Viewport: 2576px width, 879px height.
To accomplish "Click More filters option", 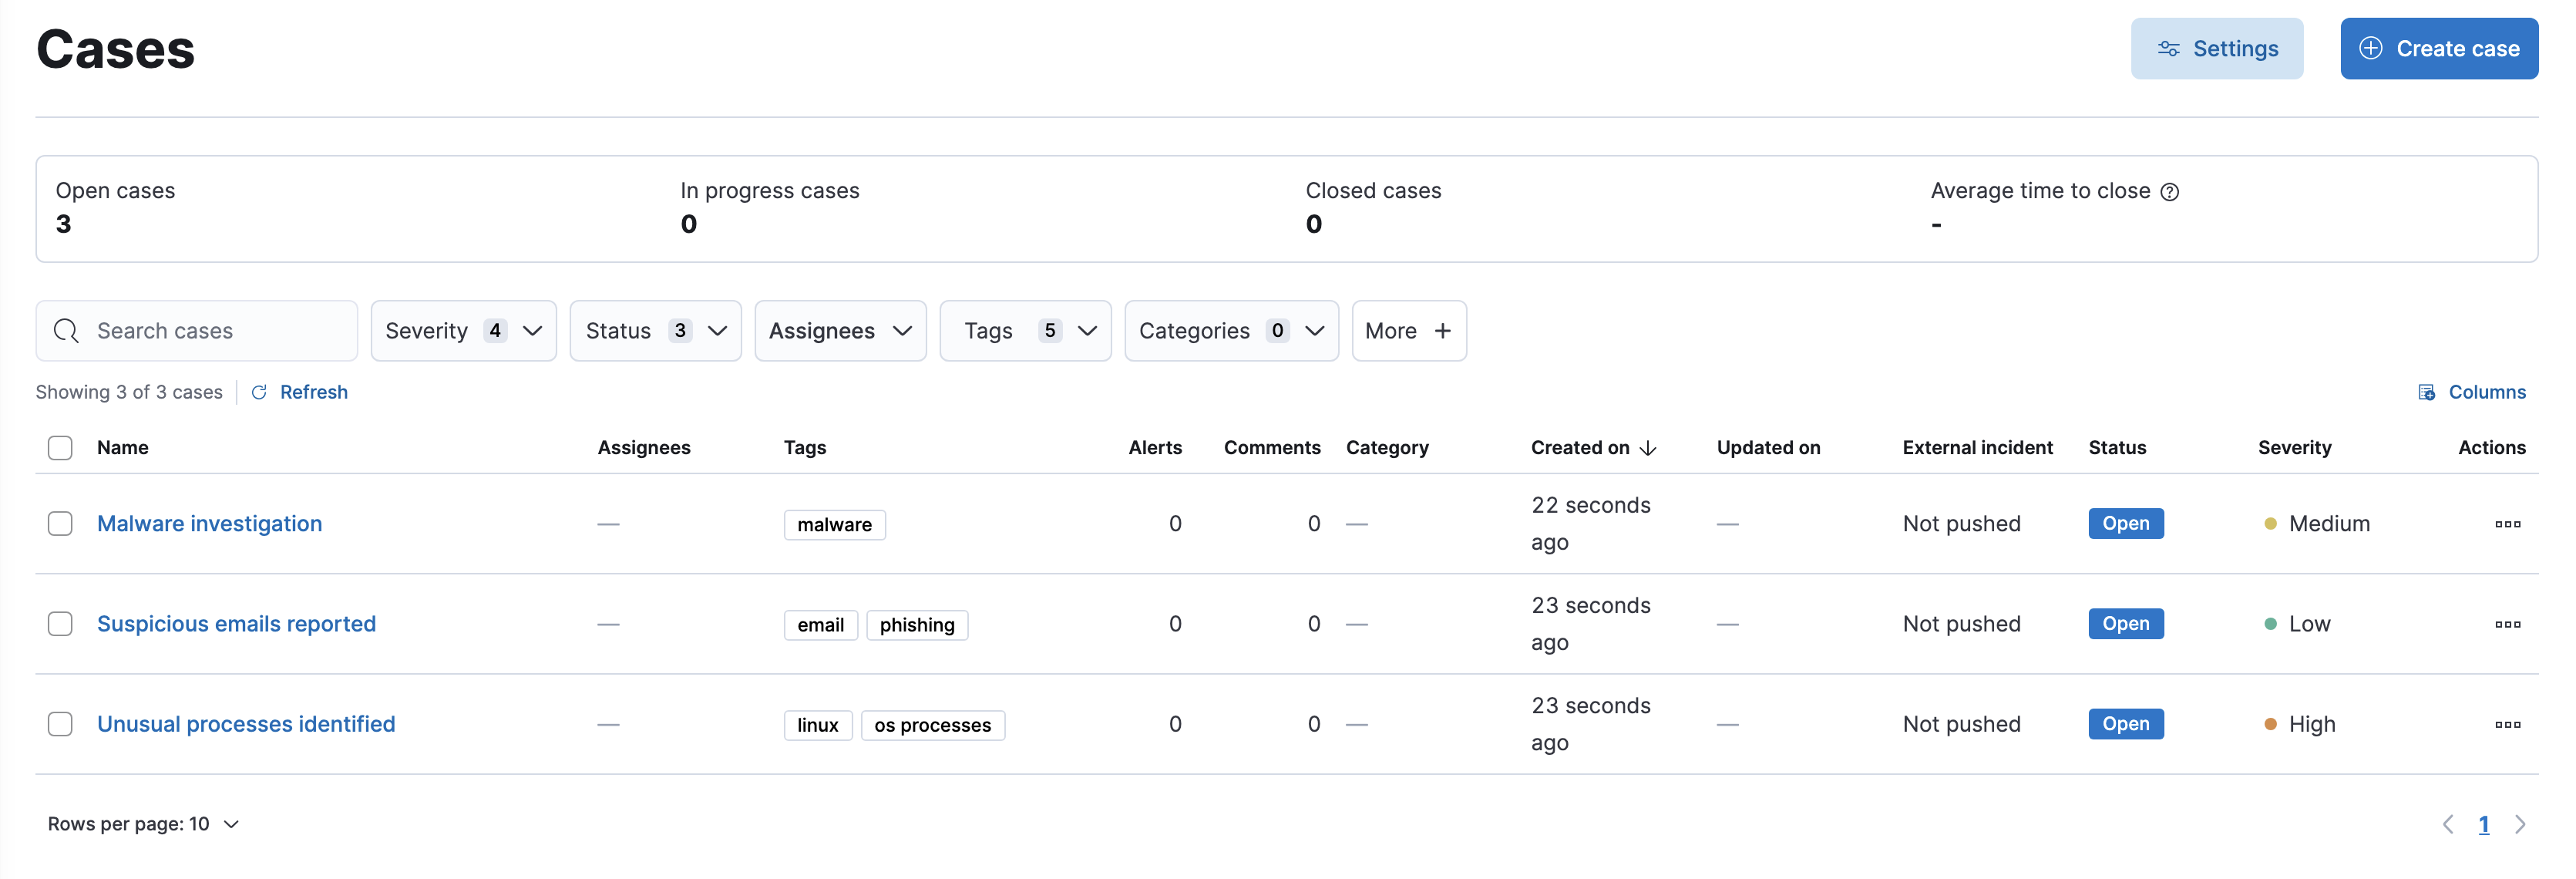I will point(1408,331).
